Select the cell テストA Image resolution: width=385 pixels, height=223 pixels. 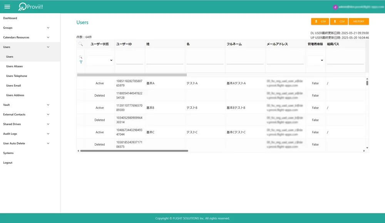[x=192, y=83]
